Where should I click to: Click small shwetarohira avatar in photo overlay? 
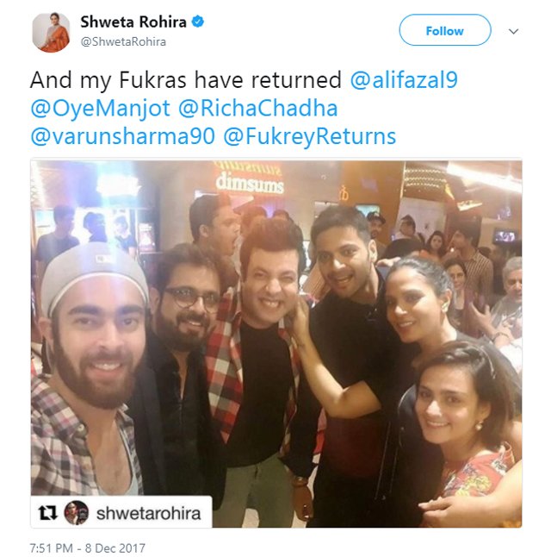(77, 513)
